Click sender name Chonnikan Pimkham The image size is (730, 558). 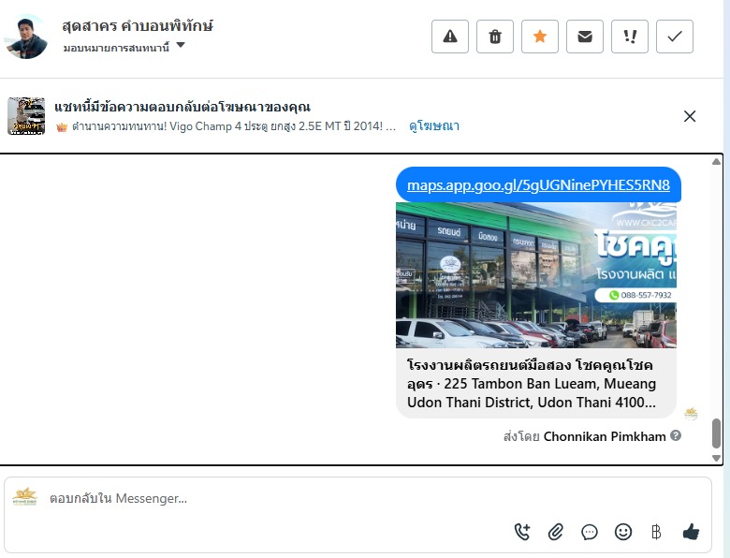click(x=605, y=436)
